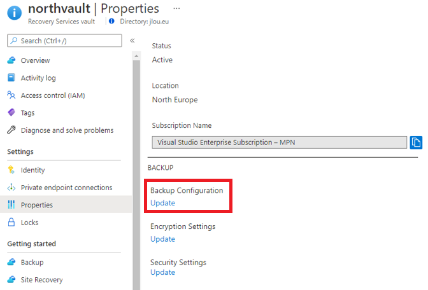Click the Diagnose wrench icon
Viewport: 428px width, 290px height.
pos(11,130)
